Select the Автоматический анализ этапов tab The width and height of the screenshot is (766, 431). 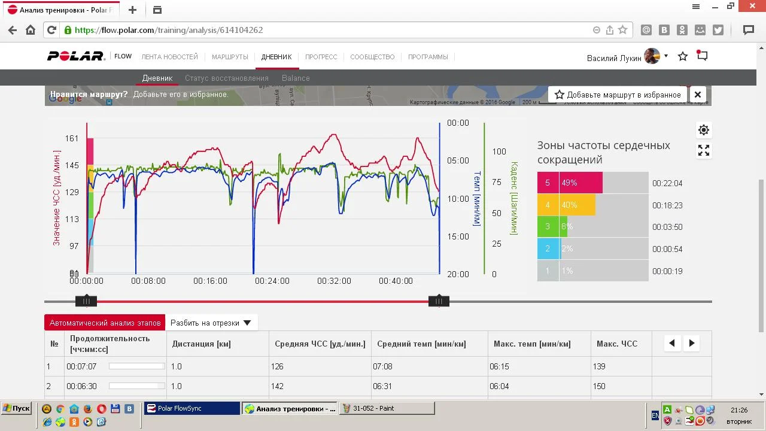click(105, 323)
